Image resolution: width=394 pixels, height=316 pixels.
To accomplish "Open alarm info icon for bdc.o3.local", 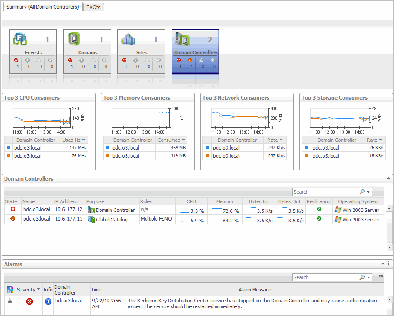I will pos(48,301).
